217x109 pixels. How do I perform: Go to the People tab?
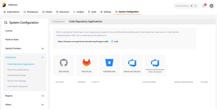click(x=47, y=12)
